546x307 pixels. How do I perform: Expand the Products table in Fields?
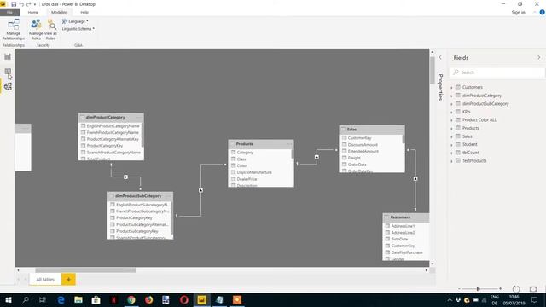[451, 128]
